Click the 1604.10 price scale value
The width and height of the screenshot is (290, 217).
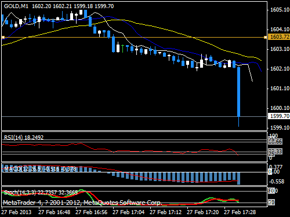point(280,30)
